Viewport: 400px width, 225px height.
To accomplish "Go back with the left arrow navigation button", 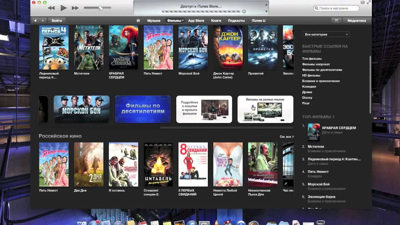I will [x=35, y=20].
